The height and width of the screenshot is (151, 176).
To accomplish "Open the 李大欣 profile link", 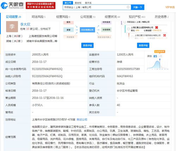I will click(25, 24).
